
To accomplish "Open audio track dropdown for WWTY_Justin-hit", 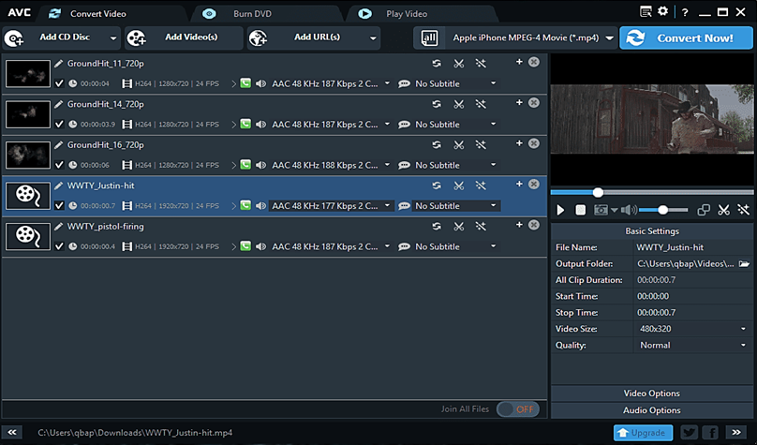I will (x=387, y=205).
